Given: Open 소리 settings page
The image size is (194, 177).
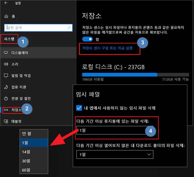Looking at the screenshot, I should [39, 64].
